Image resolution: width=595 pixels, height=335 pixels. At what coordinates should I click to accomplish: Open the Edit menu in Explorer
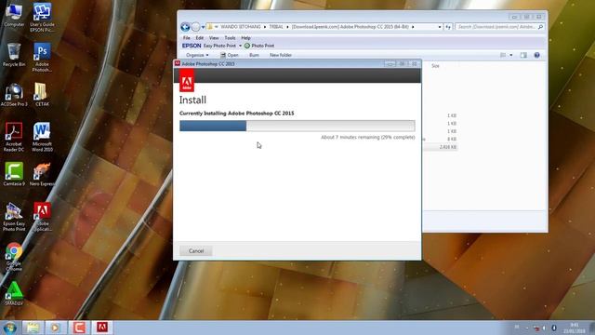click(x=200, y=38)
